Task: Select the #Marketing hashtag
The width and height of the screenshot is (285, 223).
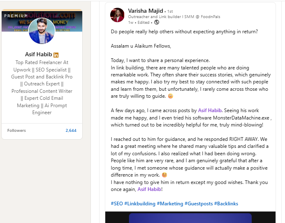Action: (x=169, y=204)
